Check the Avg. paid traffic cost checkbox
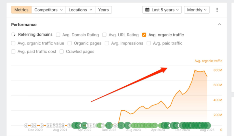234x136 pixels. [x=13, y=52]
